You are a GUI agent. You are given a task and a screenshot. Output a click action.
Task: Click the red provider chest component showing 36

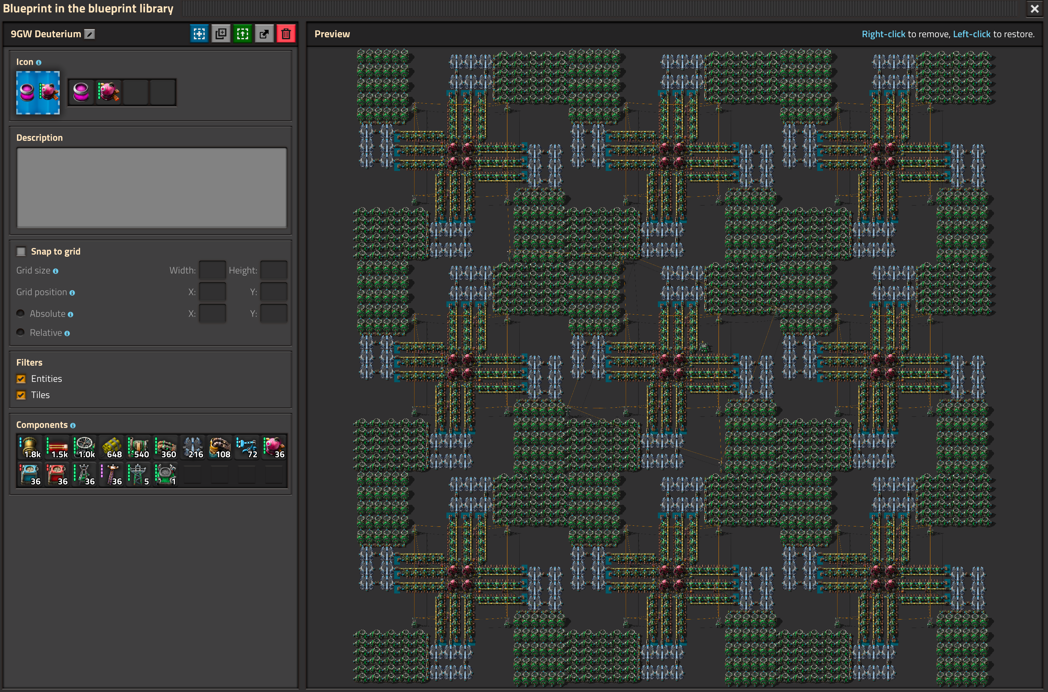[x=57, y=474]
